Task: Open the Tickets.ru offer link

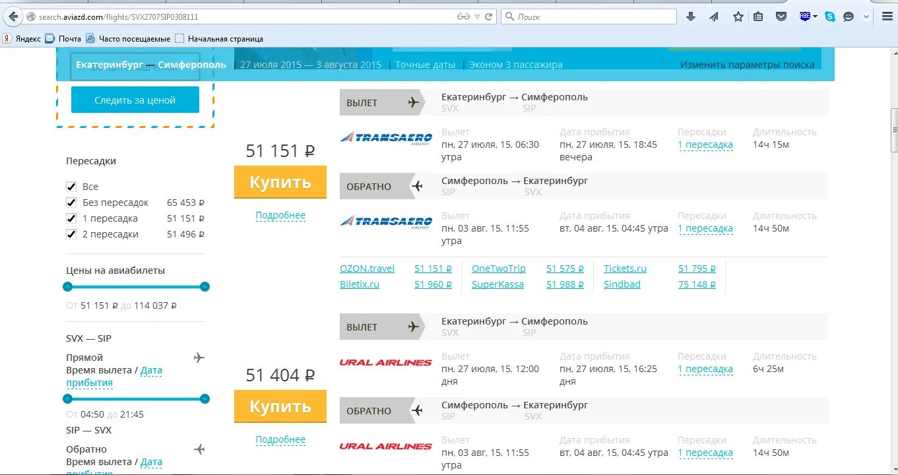Action: tap(625, 269)
